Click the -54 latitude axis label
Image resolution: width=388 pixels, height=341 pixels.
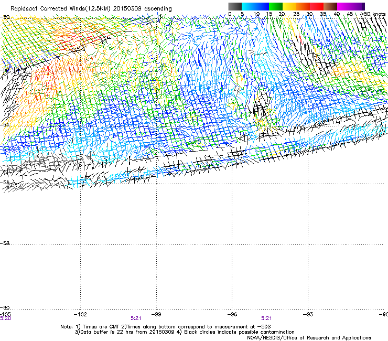click(x=5, y=124)
